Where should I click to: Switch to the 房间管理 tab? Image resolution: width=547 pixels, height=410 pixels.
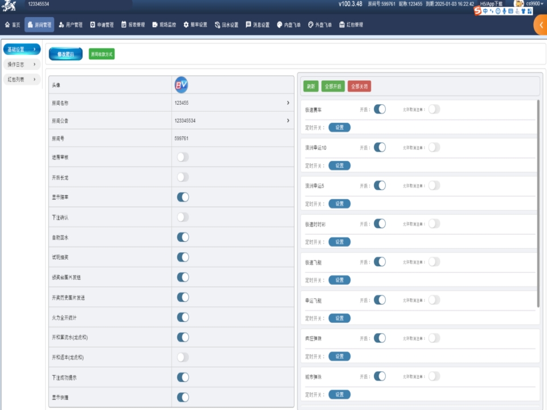tap(39, 24)
